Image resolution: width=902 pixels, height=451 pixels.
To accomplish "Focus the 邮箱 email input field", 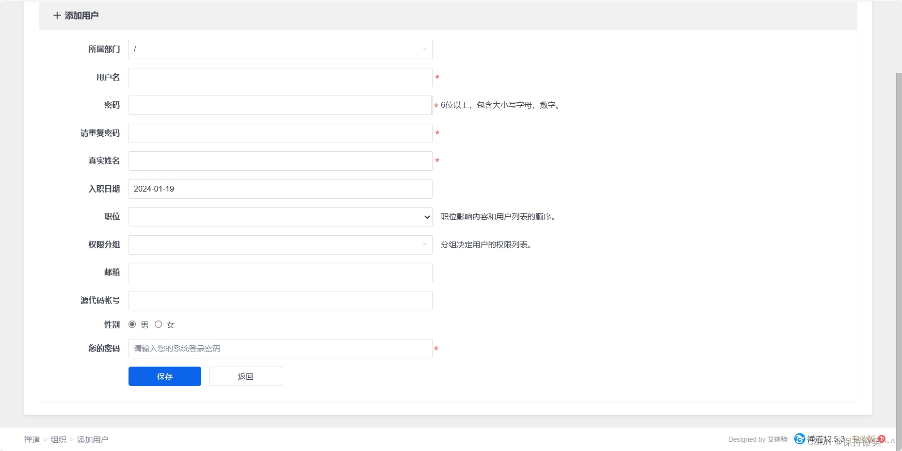I will [280, 273].
